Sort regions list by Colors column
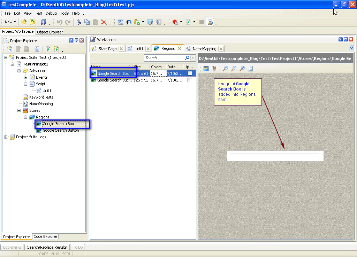Screen dimensions: 357x257 click(156, 67)
